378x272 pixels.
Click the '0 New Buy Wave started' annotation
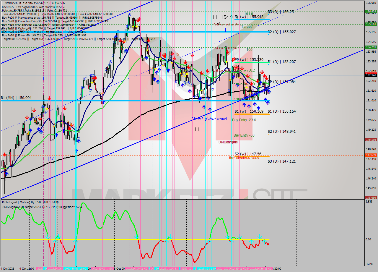pos(209,119)
